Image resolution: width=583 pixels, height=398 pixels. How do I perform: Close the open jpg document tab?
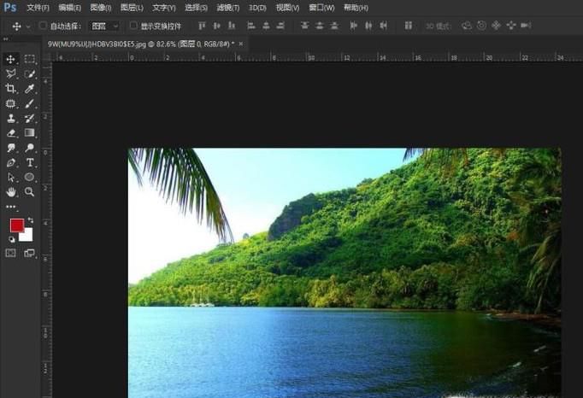click(241, 43)
